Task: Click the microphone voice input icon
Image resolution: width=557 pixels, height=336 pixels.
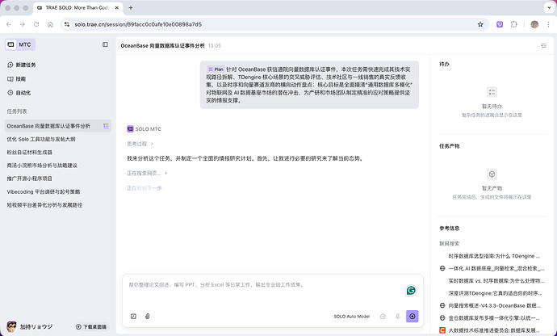Action: pos(397,316)
